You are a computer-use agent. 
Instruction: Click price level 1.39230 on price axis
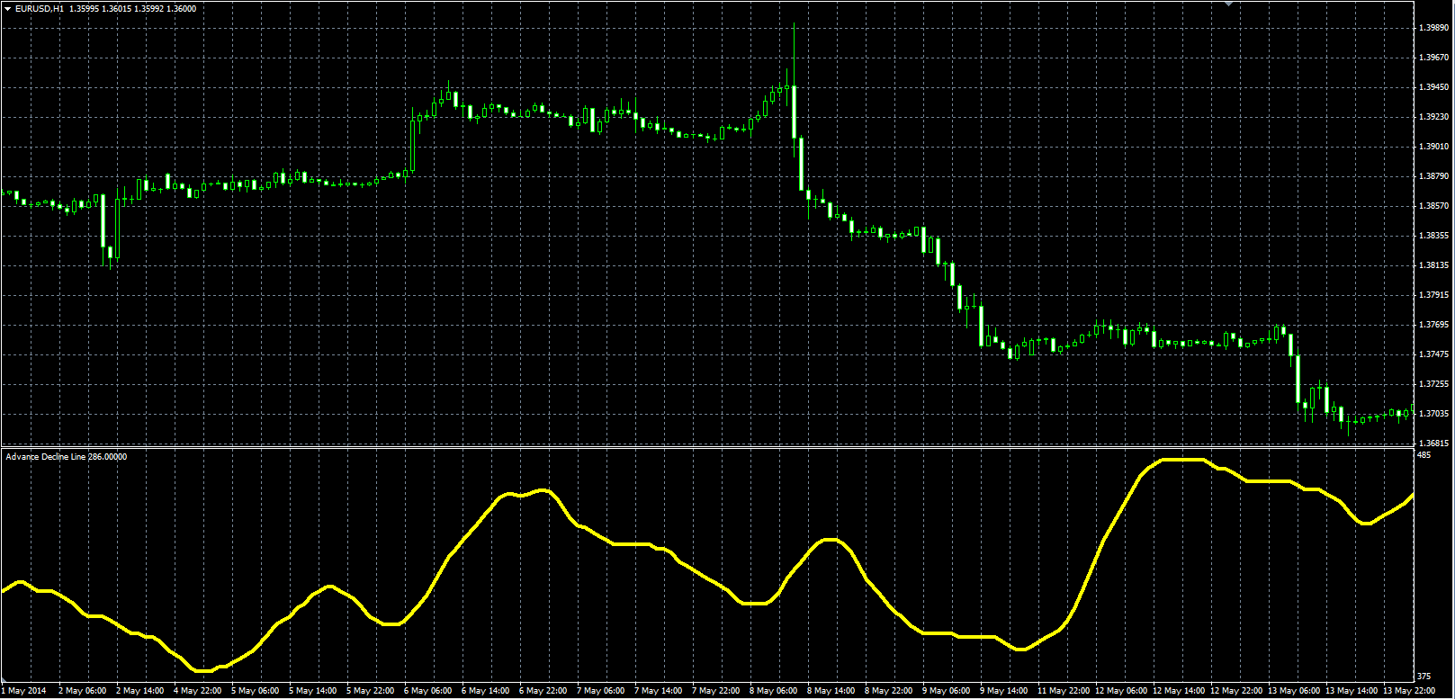pos(1433,117)
